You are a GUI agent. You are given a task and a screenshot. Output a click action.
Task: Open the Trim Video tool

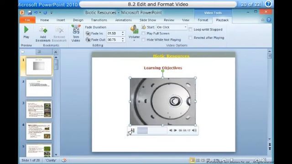(76, 33)
